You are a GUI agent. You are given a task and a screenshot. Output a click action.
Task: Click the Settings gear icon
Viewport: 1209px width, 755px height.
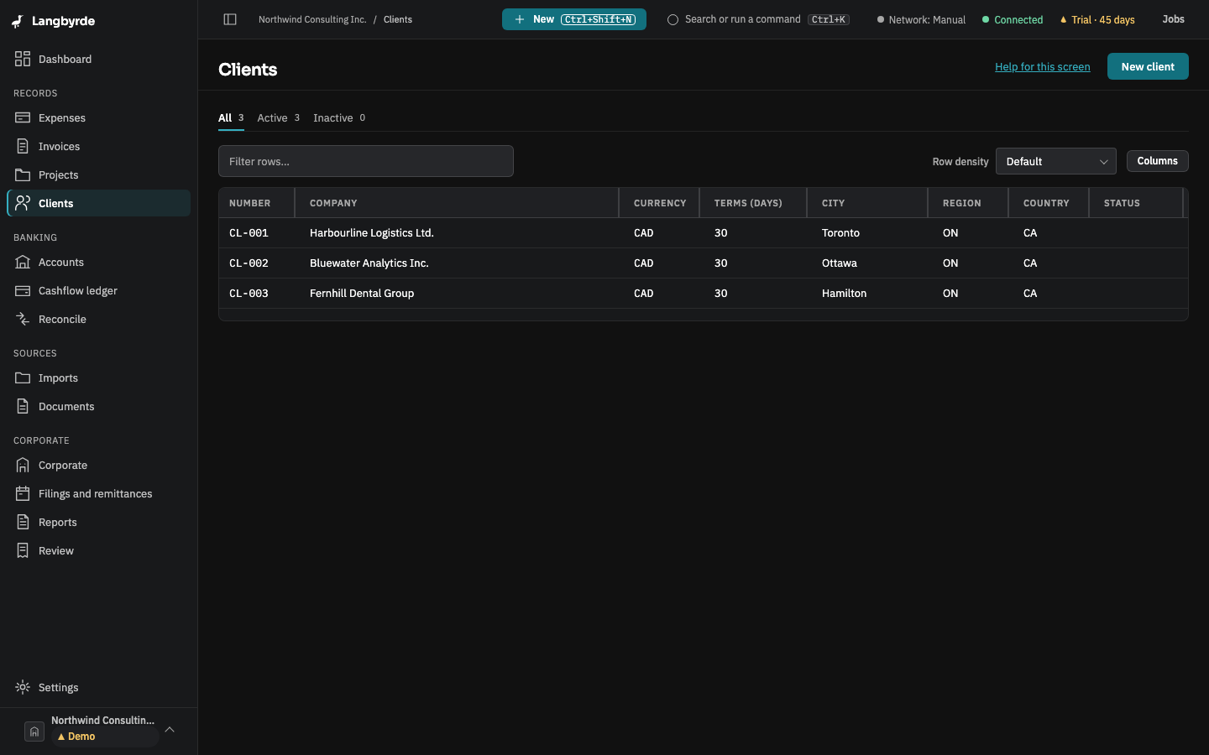coord(23,687)
